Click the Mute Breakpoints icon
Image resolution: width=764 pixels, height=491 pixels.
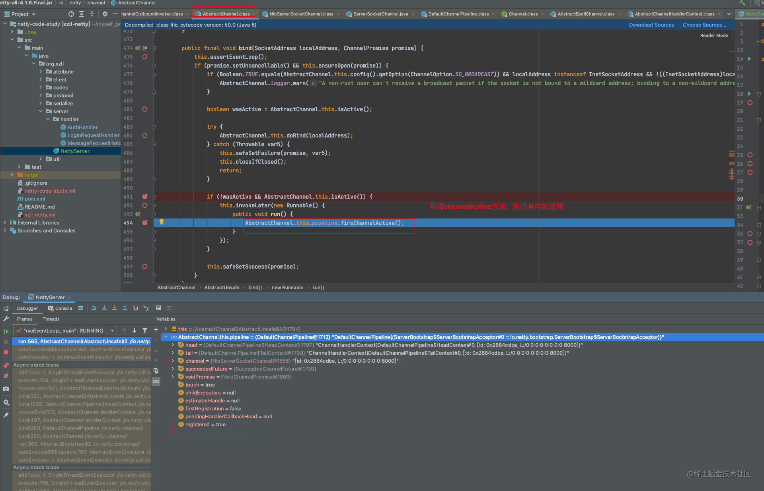[x=6, y=375]
